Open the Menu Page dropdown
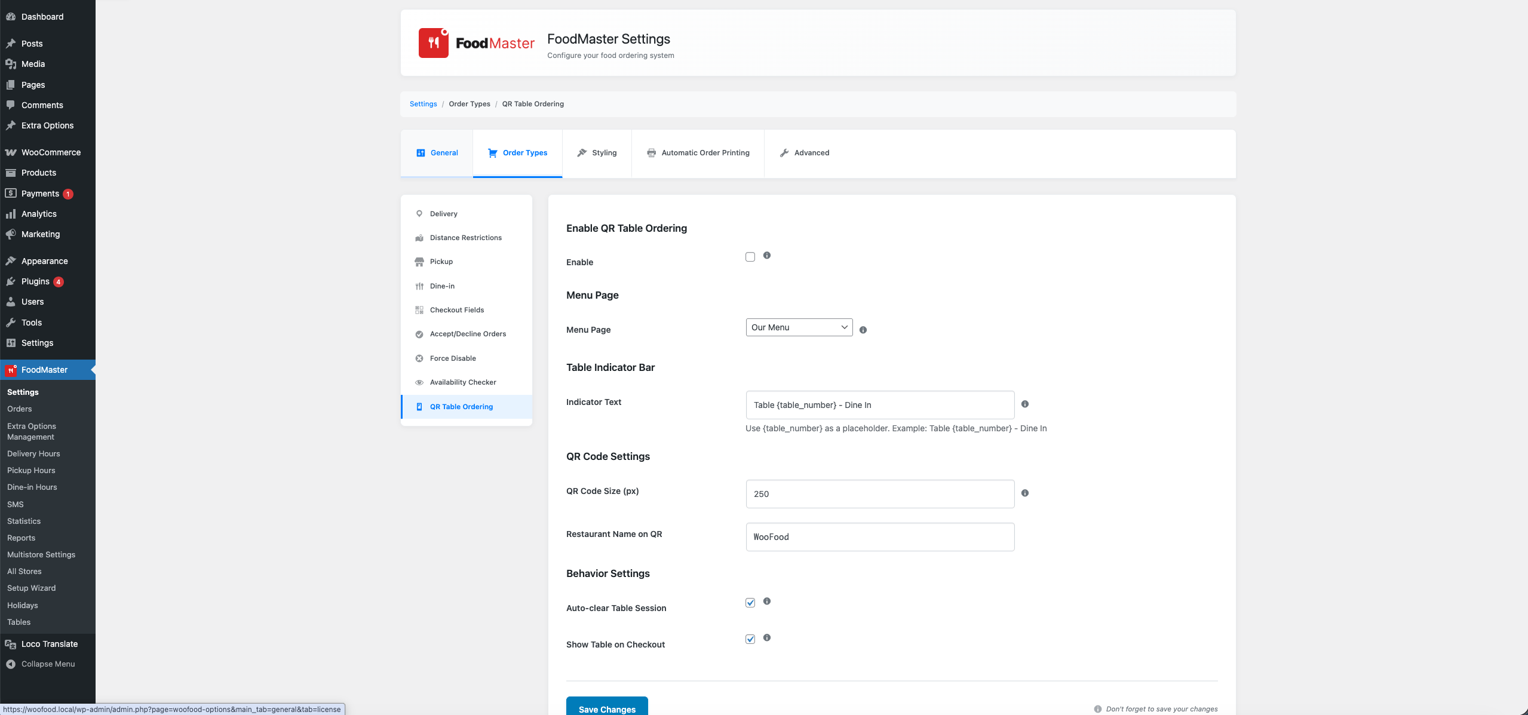This screenshot has width=1528, height=715. click(799, 327)
